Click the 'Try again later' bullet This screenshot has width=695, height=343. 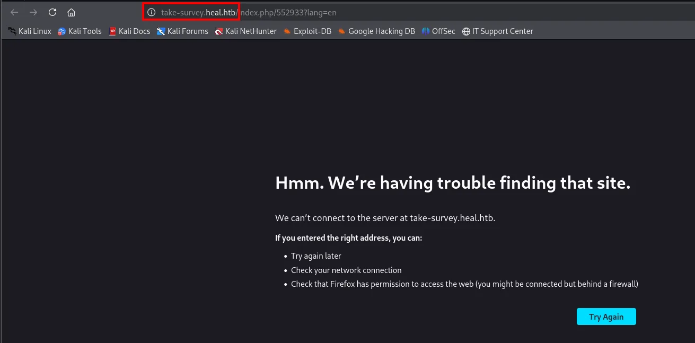pyautogui.click(x=316, y=256)
